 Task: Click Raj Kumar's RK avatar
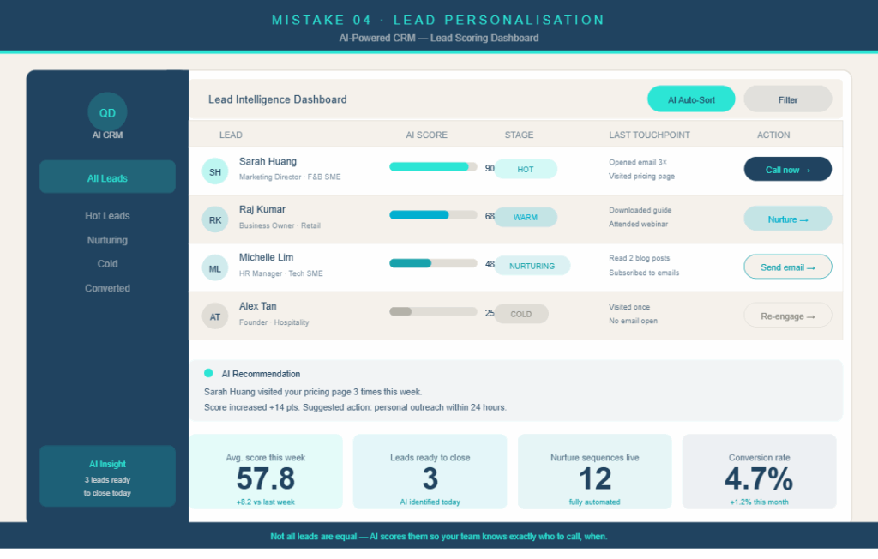(x=215, y=219)
